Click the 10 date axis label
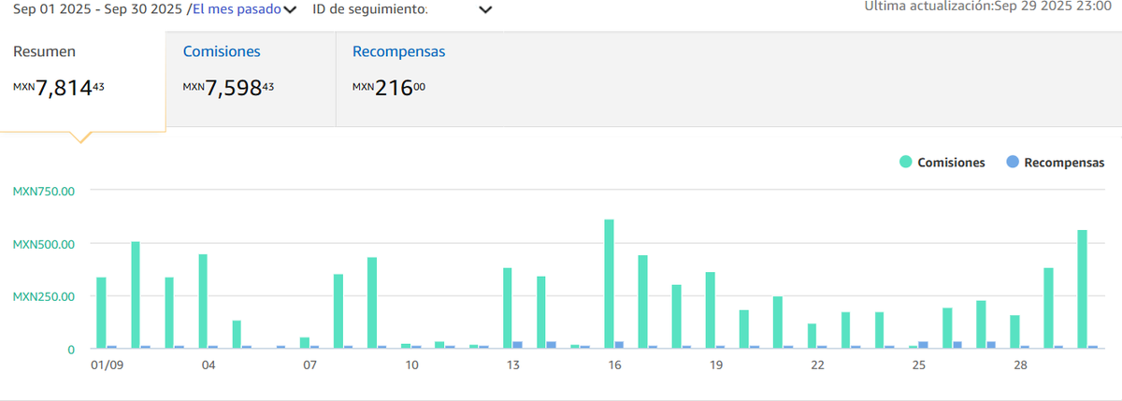Viewport: 1122px width, 401px height. (x=411, y=365)
